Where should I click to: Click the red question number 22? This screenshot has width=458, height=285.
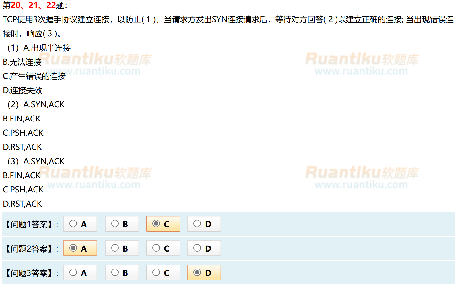pos(51,5)
